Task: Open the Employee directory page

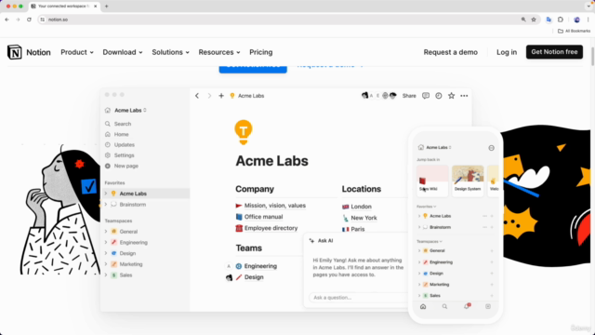Action: click(267, 228)
